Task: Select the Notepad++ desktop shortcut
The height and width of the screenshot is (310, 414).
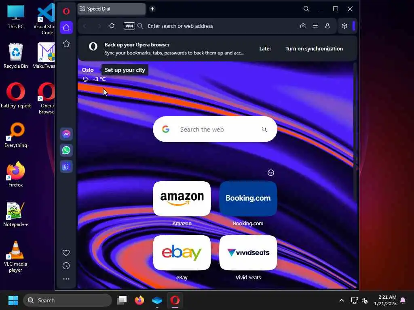Action: coord(16,214)
